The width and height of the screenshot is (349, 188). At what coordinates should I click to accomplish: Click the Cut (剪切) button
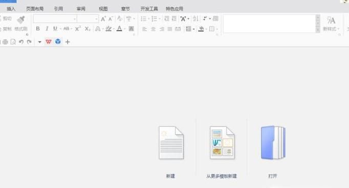pos(6,19)
